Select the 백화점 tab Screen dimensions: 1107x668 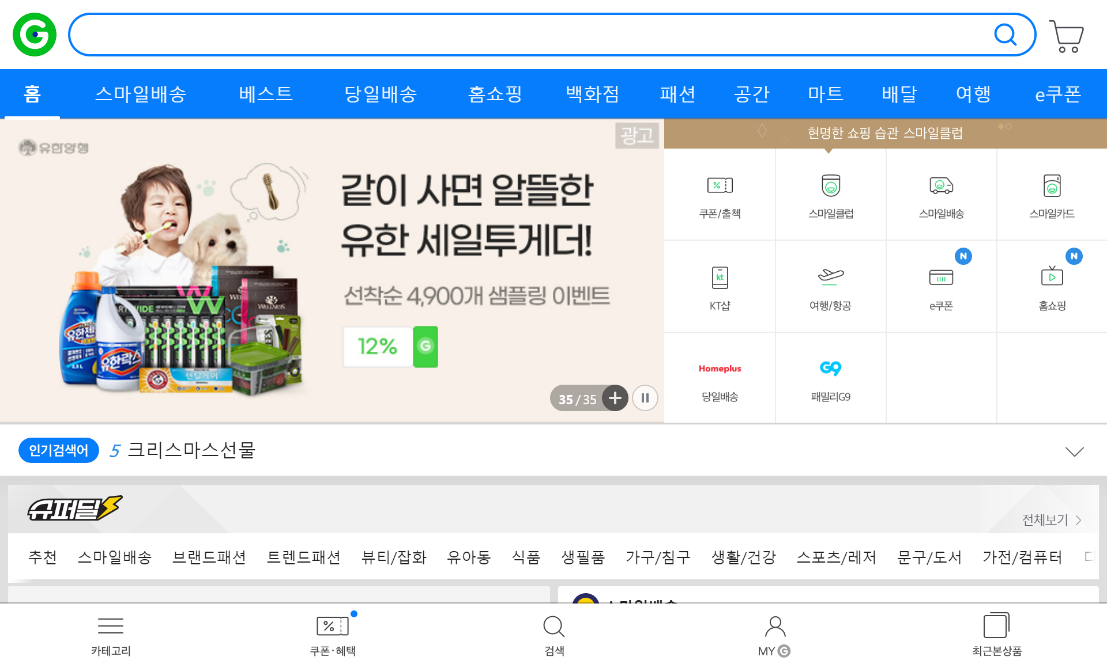click(592, 94)
